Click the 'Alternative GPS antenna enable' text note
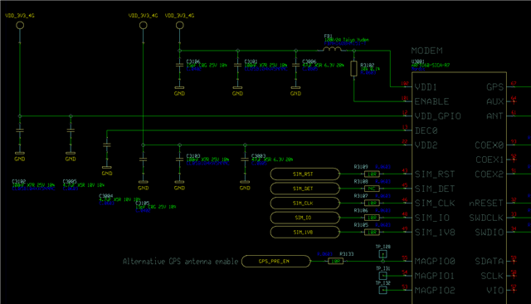Image resolution: width=531 pixels, height=304 pixels. [x=180, y=262]
